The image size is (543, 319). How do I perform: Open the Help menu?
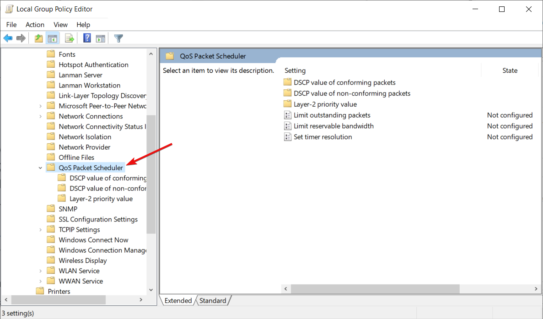click(x=83, y=25)
